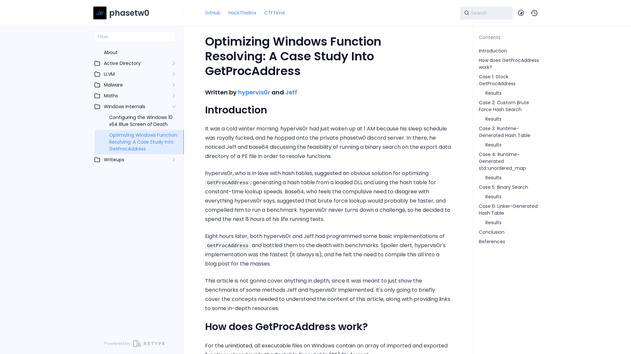The image size is (631, 354).
Task: Open the LLVM sidebar label
Action: 109,74
